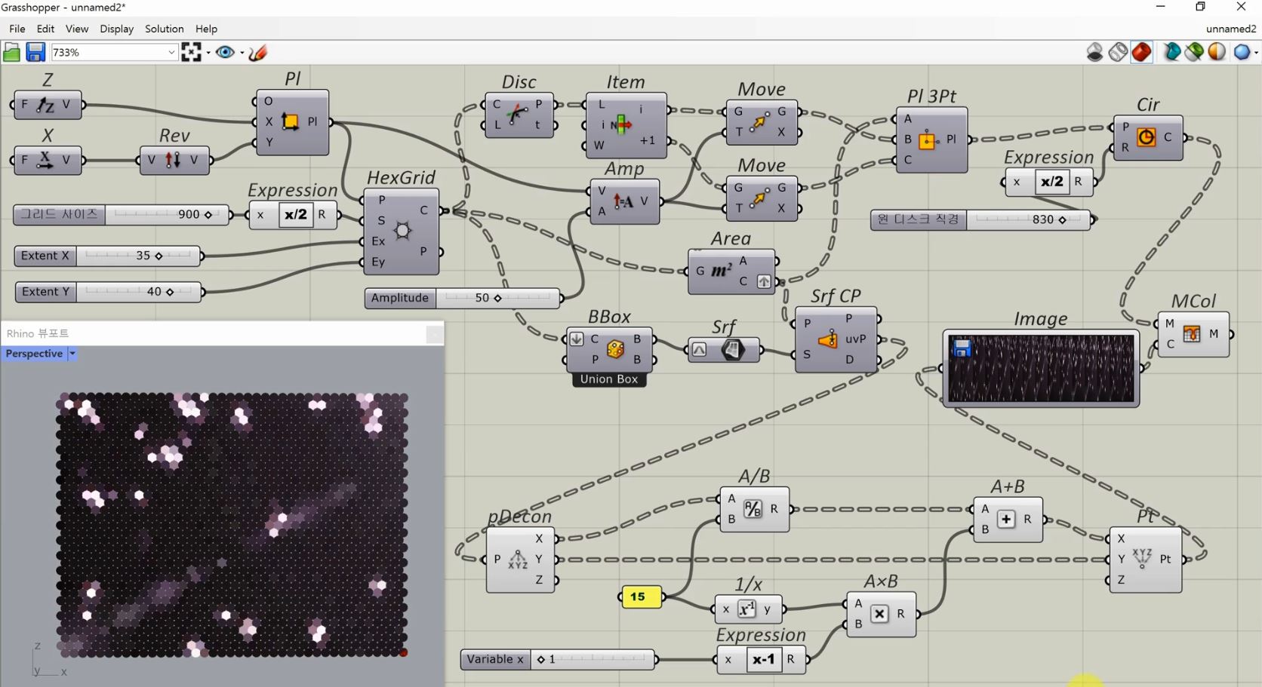
Task: Click the orange preview mesh quality icon
Action: (x=1217, y=52)
